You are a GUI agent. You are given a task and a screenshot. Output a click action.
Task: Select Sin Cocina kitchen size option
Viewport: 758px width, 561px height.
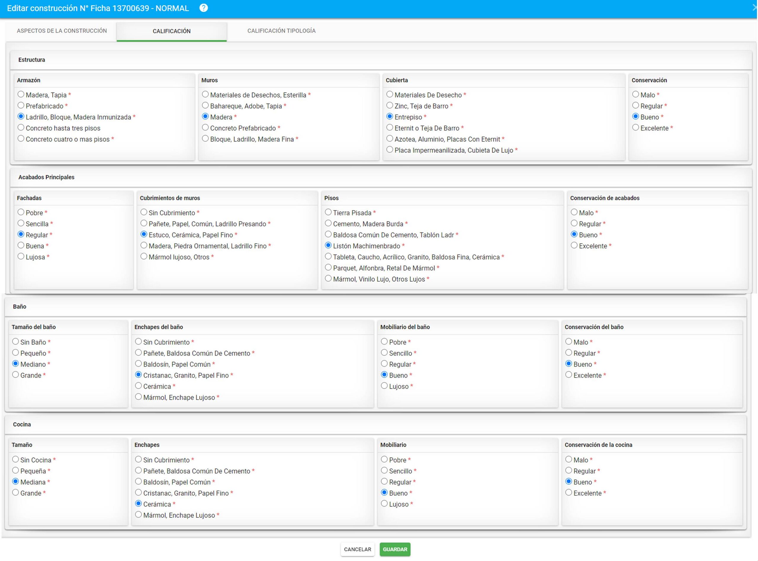coord(16,459)
